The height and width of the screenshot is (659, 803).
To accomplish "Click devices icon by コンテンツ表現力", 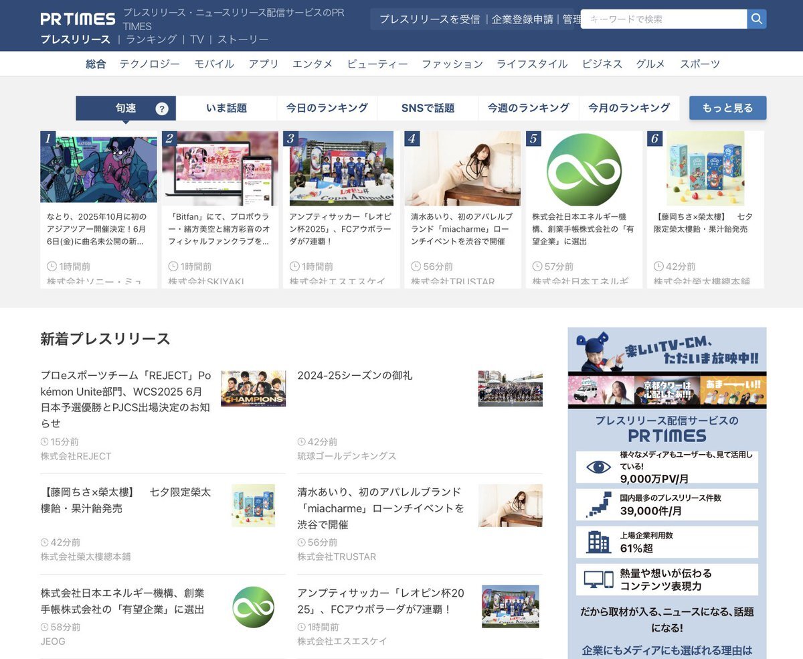I will point(598,579).
